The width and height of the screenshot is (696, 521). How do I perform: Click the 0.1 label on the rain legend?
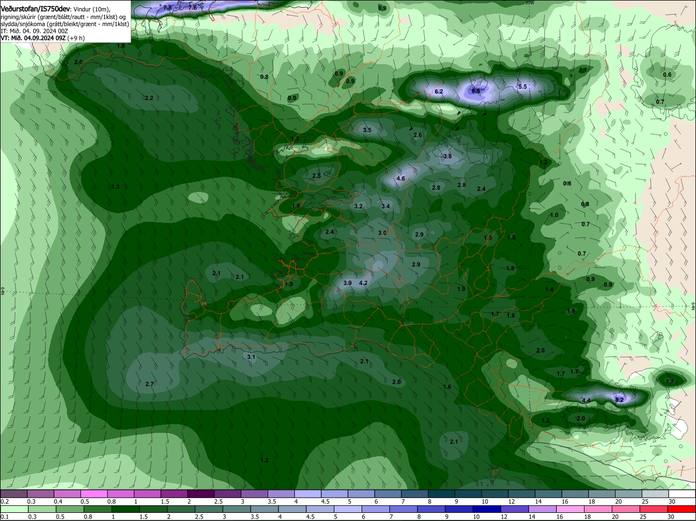[4, 517]
